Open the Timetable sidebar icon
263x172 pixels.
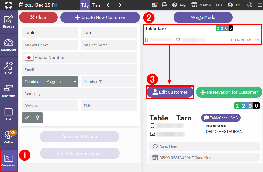9,91
